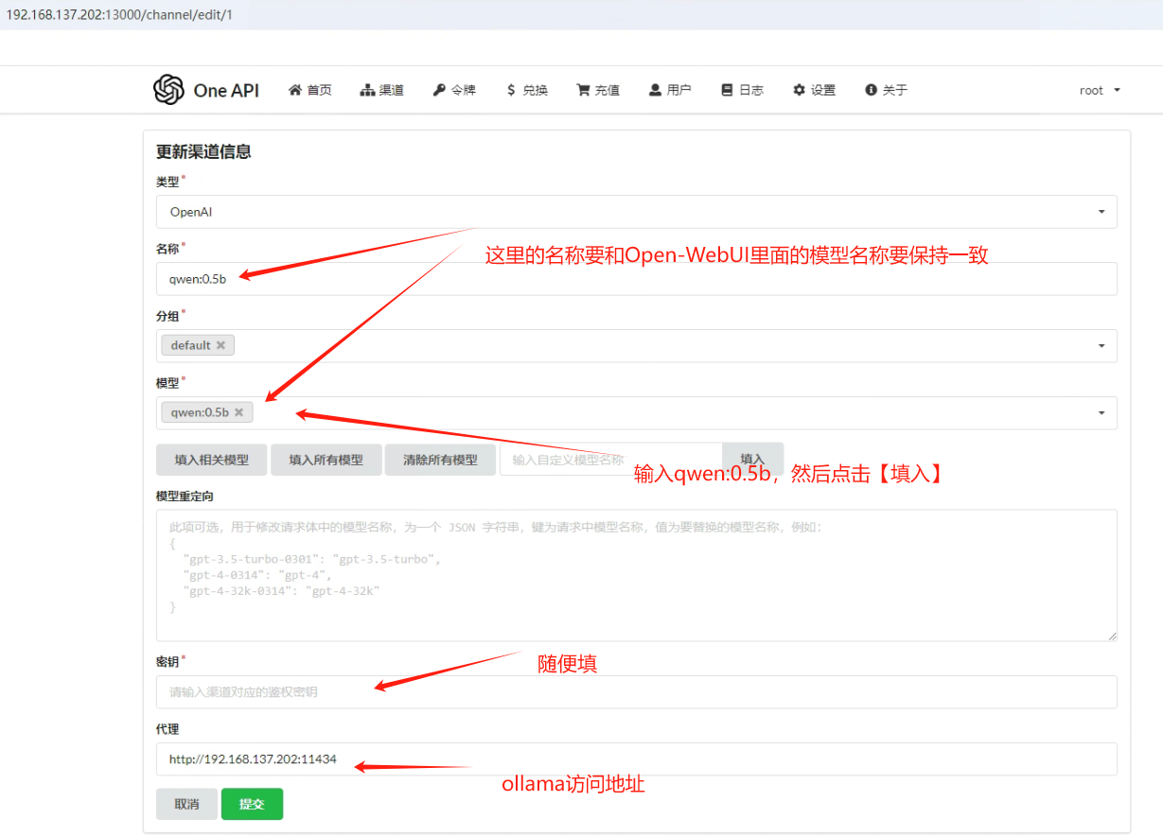
Task: Open the 日志 log menu item
Action: click(742, 90)
